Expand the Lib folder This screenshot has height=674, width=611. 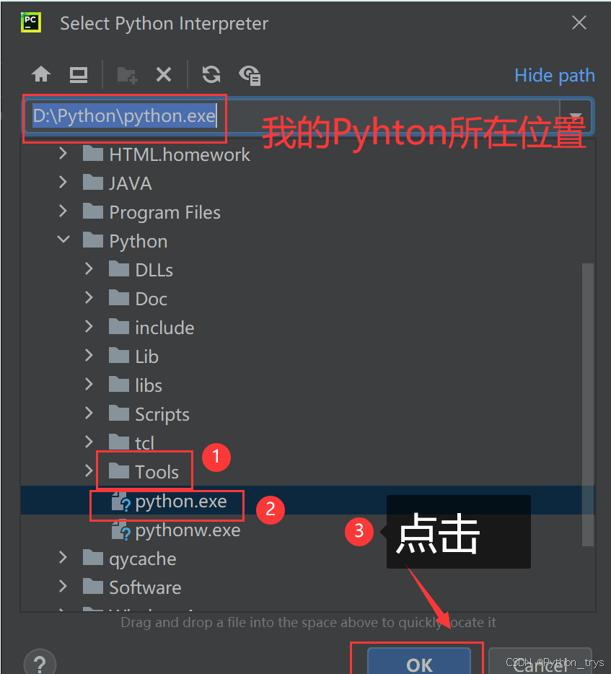pyautogui.click(x=89, y=356)
